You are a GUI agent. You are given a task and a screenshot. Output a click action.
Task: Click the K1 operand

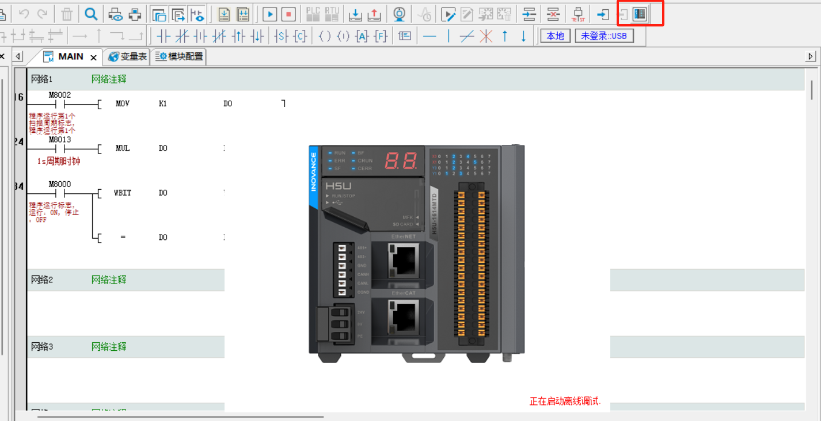coord(162,104)
